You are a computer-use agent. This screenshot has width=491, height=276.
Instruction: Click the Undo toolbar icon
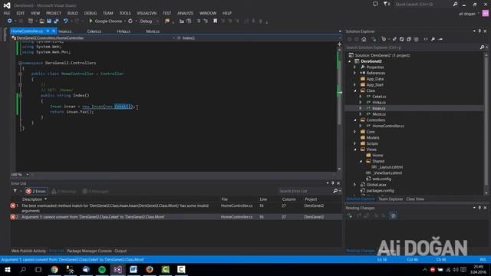(65, 21)
